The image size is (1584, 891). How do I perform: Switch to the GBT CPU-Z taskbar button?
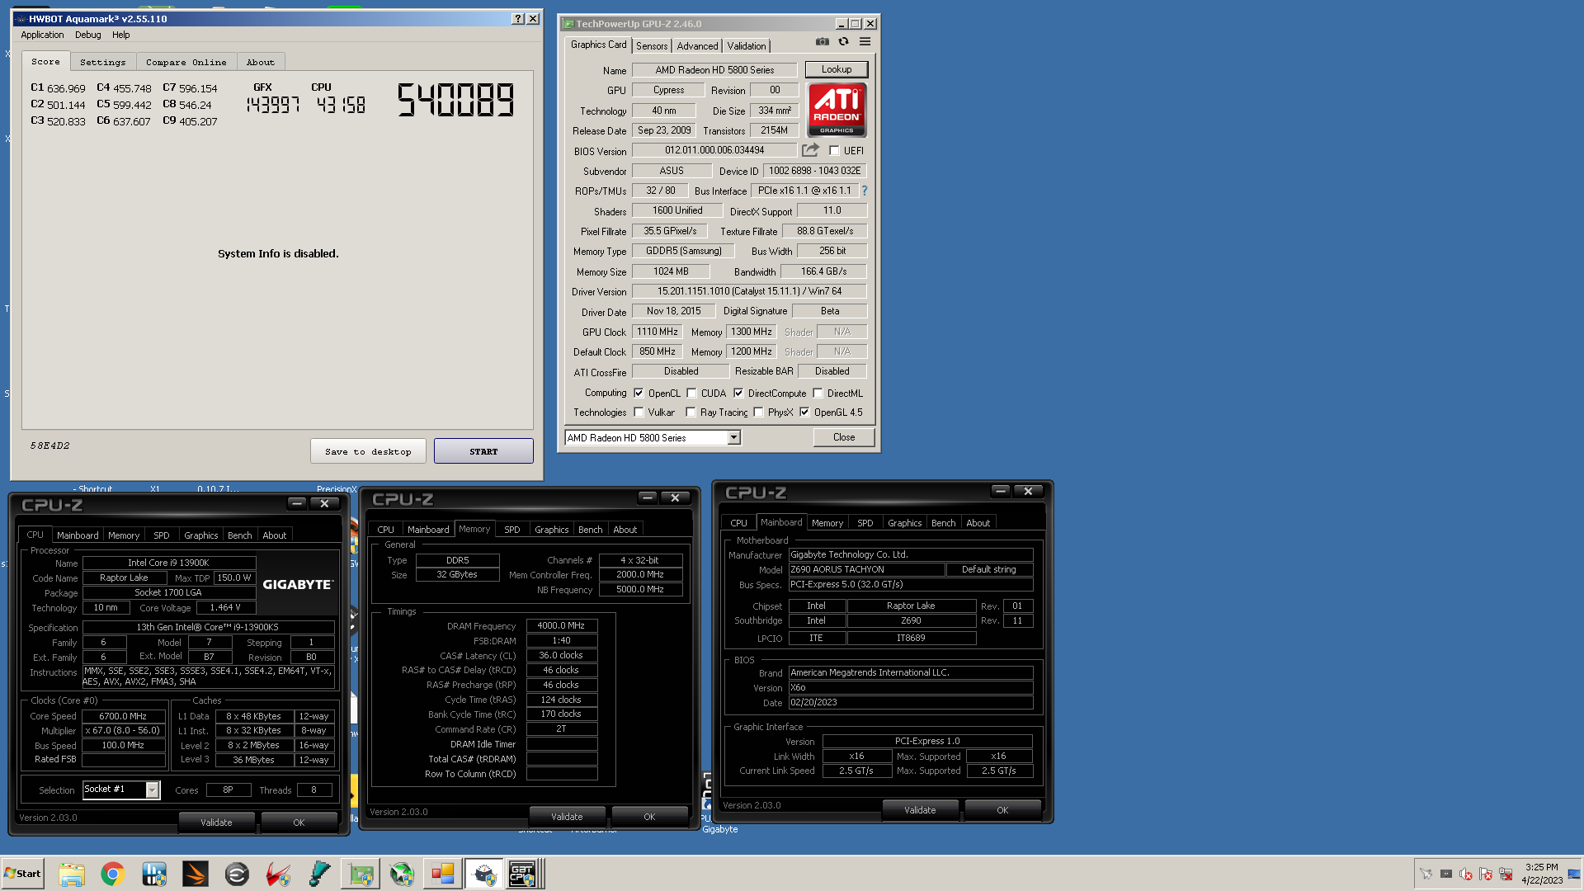pos(523,874)
